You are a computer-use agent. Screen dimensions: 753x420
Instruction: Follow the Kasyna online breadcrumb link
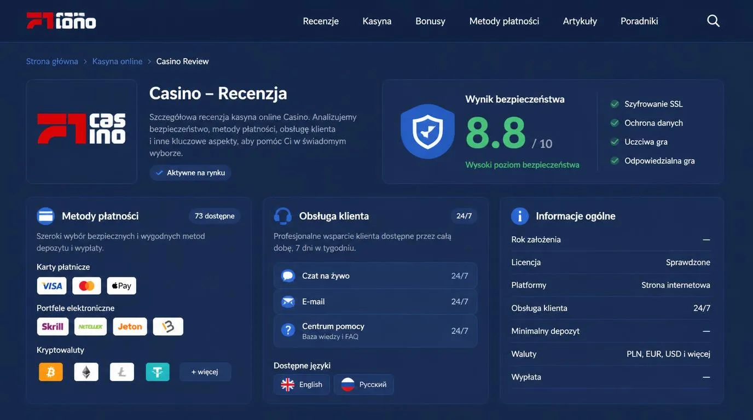pos(117,61)
